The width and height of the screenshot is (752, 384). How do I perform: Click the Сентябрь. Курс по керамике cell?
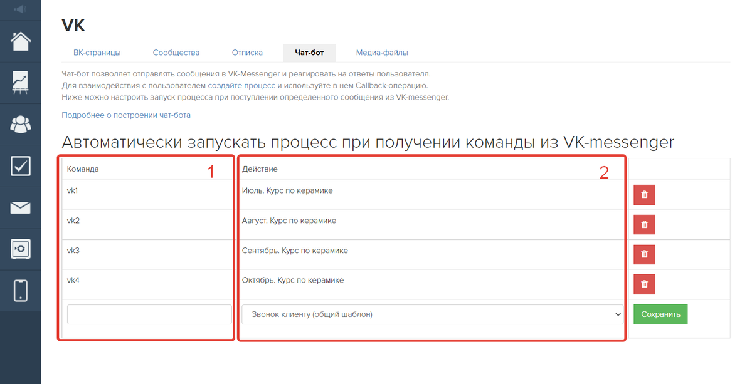tap(433, 255)
